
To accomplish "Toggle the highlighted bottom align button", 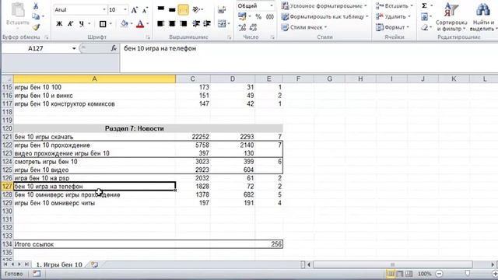I will [x=184, y=9].
